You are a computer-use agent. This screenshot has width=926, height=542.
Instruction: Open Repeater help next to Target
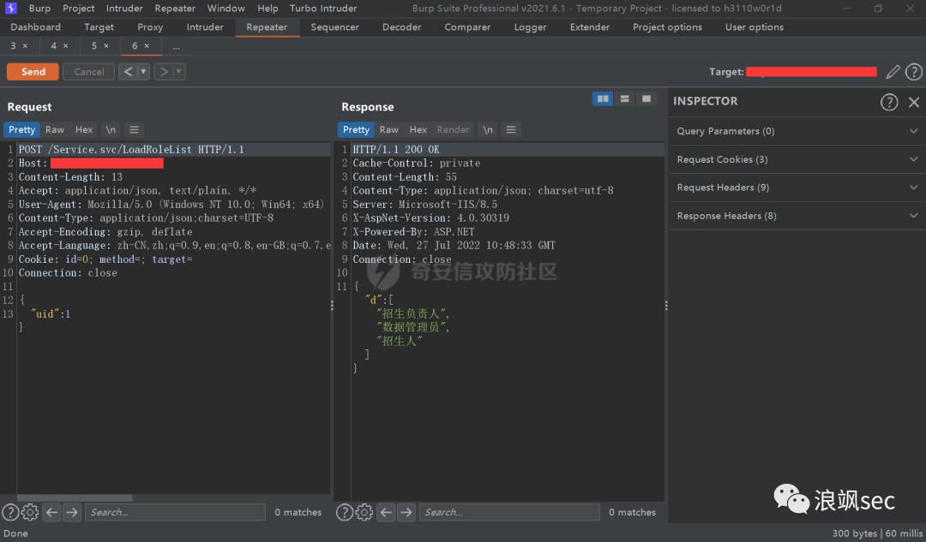(x=914, y=72)
